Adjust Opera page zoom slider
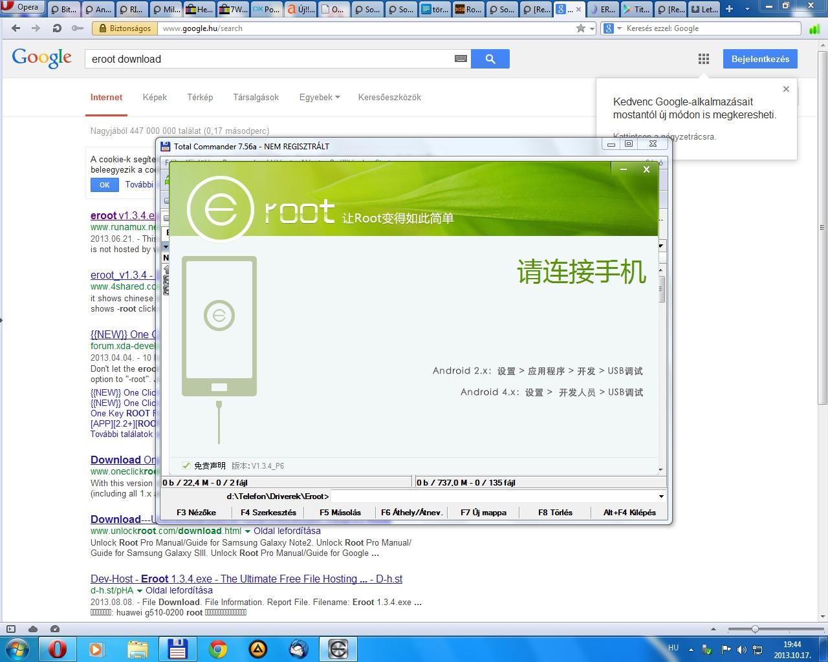This screenshot has height=662, width=828. point(754,629)
